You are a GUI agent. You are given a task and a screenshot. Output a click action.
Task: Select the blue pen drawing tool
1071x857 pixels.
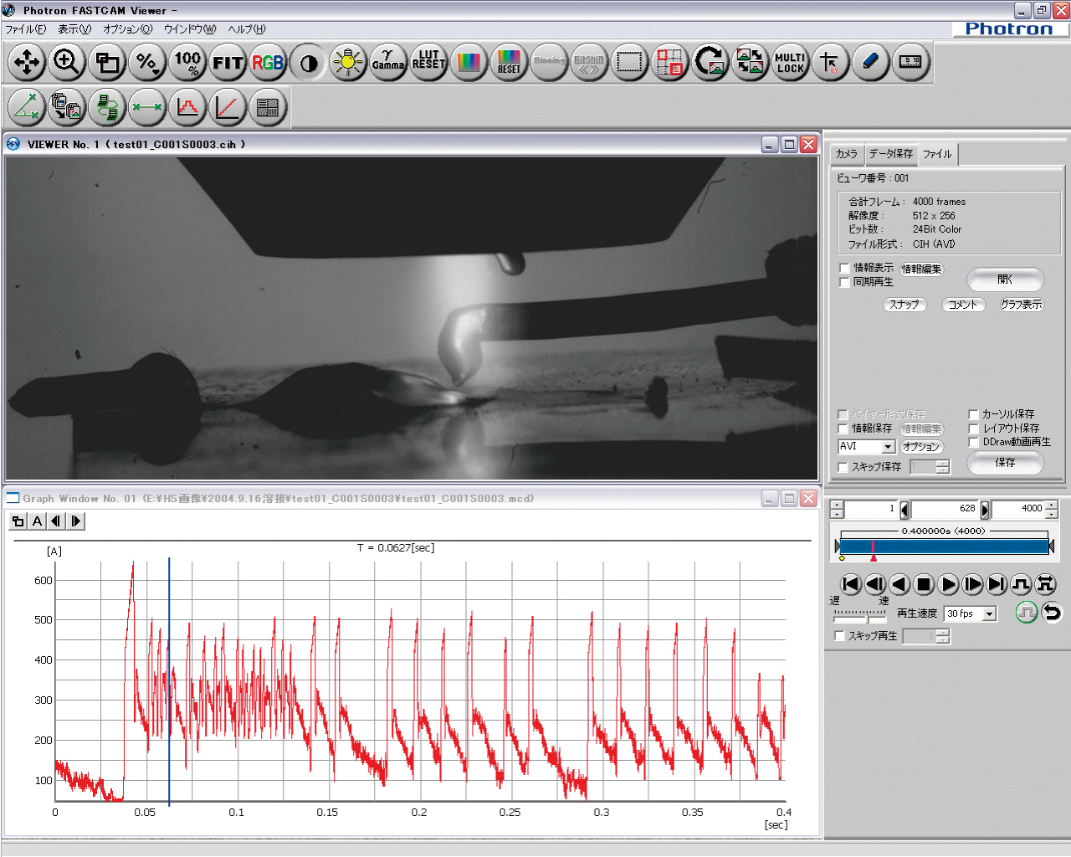click(x=870, y=63)
